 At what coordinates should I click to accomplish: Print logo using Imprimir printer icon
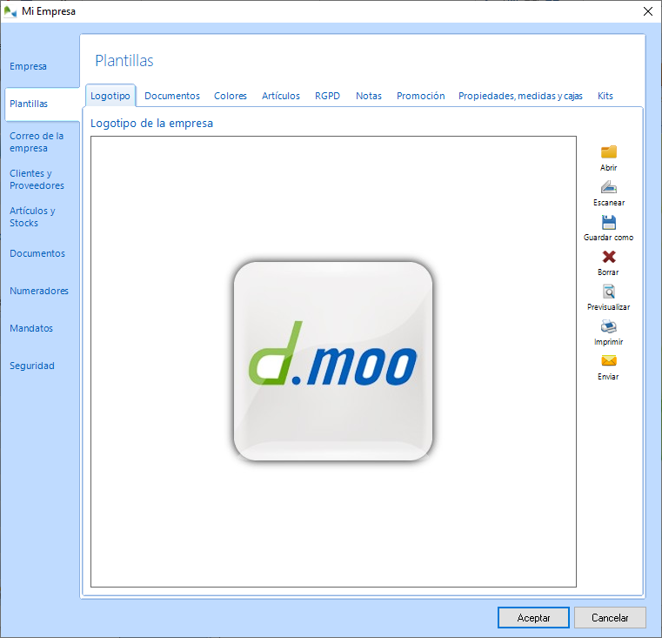pos(608,326)
